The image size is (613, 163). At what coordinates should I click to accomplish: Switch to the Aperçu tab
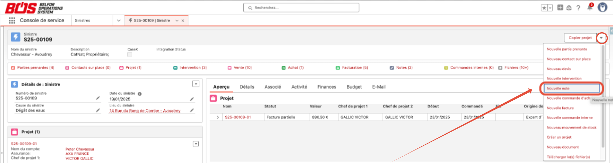(221, 87)
